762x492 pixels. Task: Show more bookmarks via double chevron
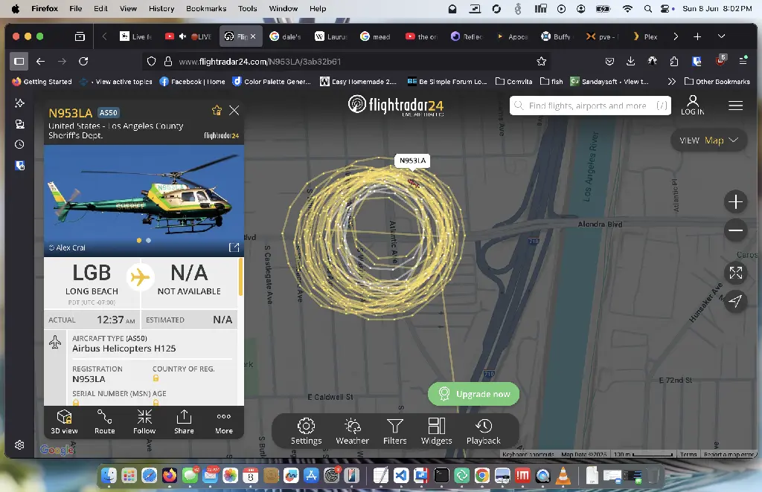(672, 82)
